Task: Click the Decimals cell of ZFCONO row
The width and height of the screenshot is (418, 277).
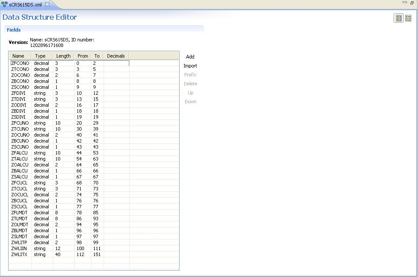Action: pyautogui.click(x=116, y=63)
